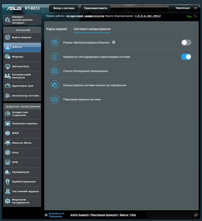Open Адміністрування gear icon
Viewport: 202px width, 221px height.
coord(8,182)
